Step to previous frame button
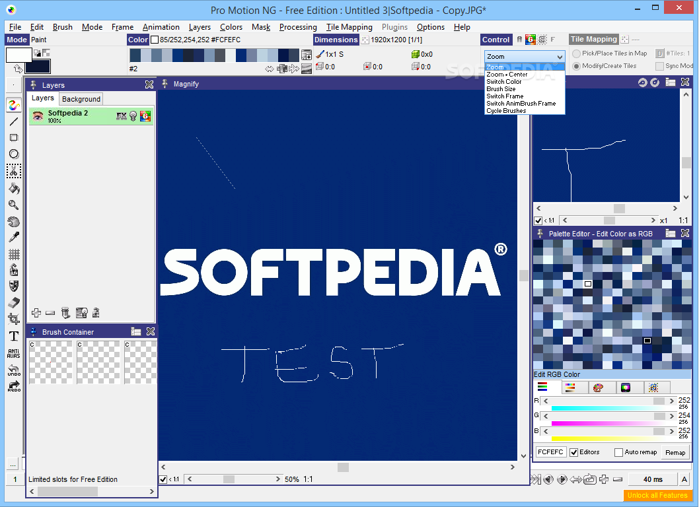This screenshot has width=699, height=507. coord(548,479)
